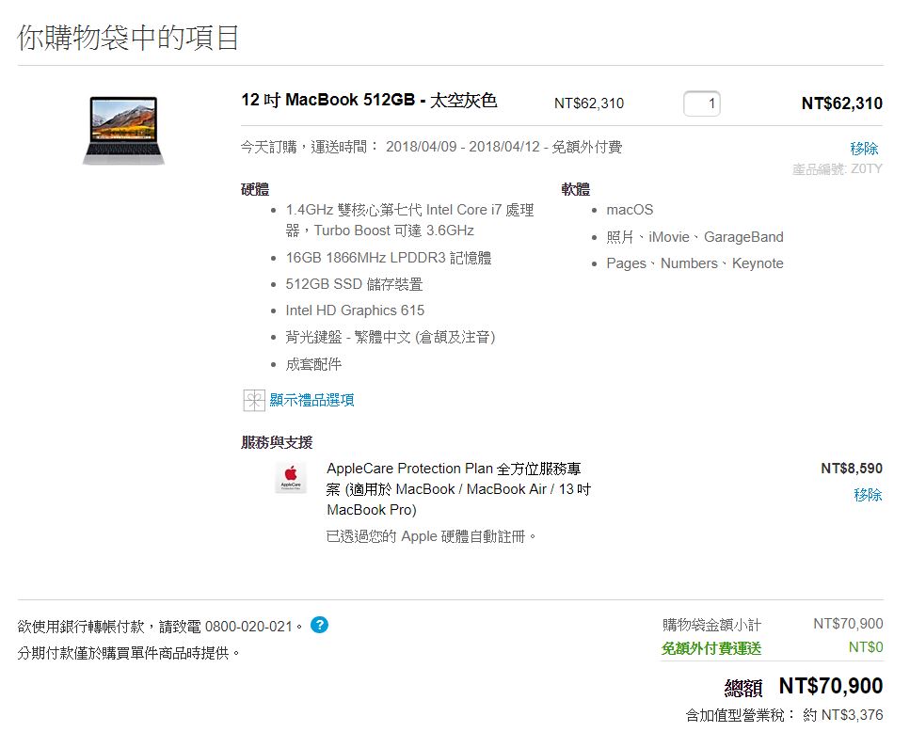Click the macOS software item
The image size is (910, 732).
click(630, 210)
